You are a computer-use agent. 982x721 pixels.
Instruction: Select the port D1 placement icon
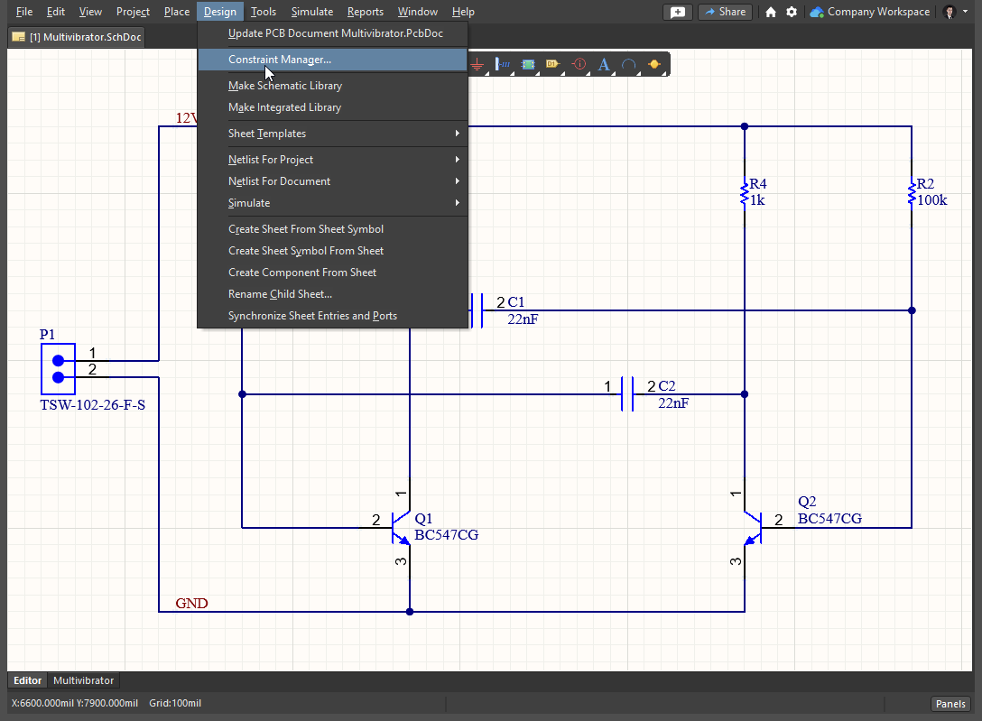click(552, 65)
